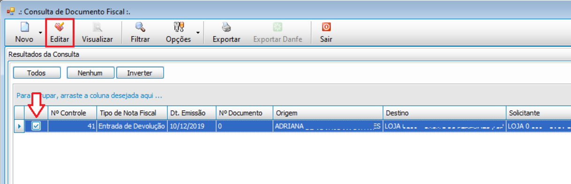This screenshot has width=571, height=184.
Task: Select the Destino cell starting with LOJA
Action: point(444,126)
